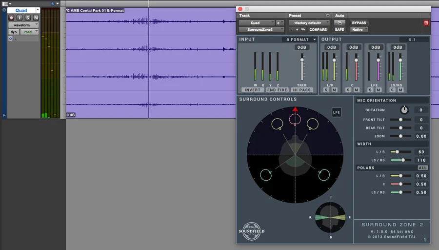Click the small play triangle at track bottom
The width and height of the screenshot is (439, 250).
4,115
